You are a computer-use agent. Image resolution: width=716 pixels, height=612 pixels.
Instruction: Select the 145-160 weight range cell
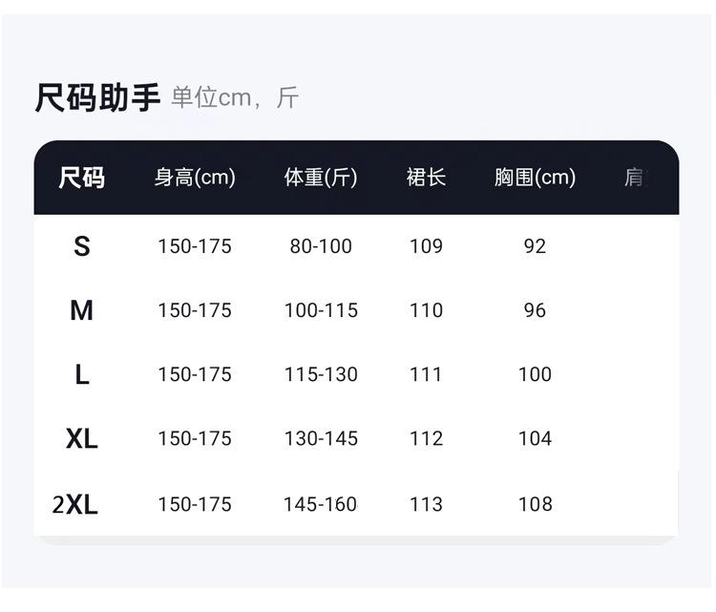[321, 504]
